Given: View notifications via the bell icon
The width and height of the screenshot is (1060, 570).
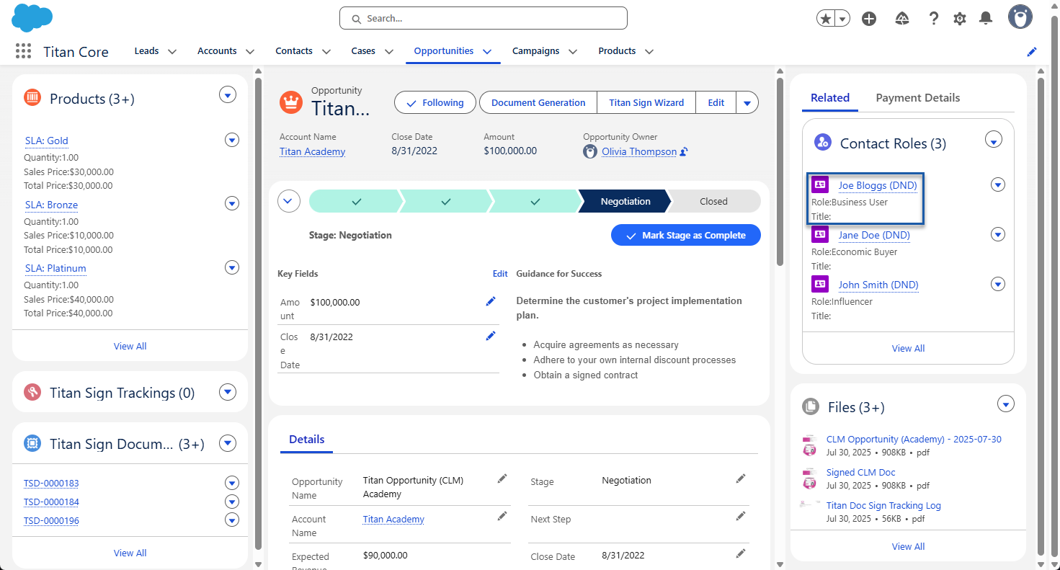Looking at the screenshot, I should click(x=986, y=18).
